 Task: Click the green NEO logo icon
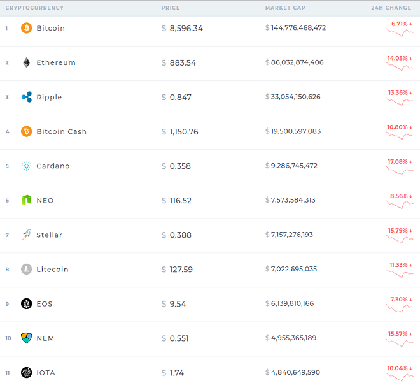click(x=26, y=200)
